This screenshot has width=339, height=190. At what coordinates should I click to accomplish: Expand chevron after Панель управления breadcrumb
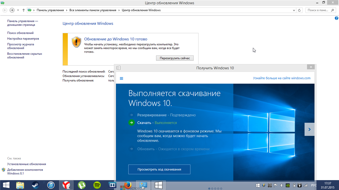pyautogui.click(x=67, y=10)
